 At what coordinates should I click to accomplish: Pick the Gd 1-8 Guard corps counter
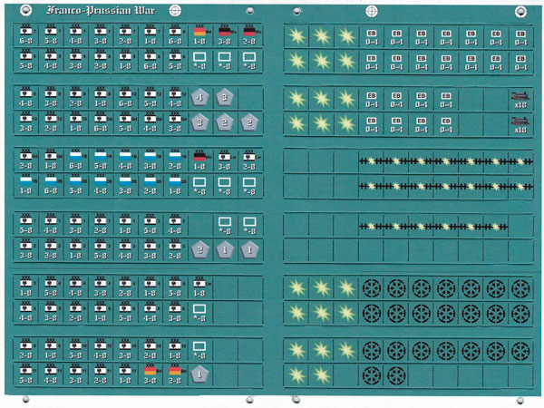pos(51,160)
